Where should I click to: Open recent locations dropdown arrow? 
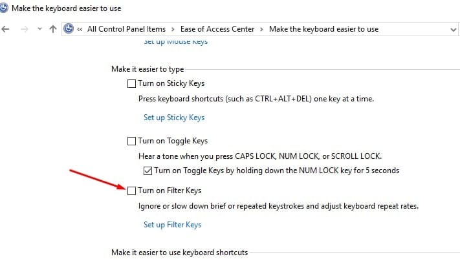(x=39, y=30)
